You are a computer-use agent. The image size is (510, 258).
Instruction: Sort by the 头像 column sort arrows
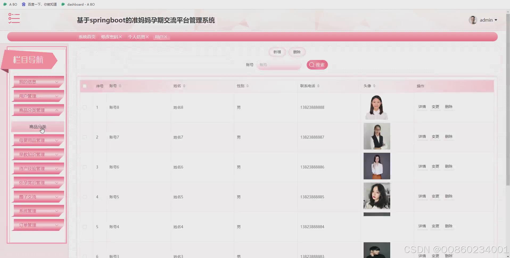tap(374, 86)
